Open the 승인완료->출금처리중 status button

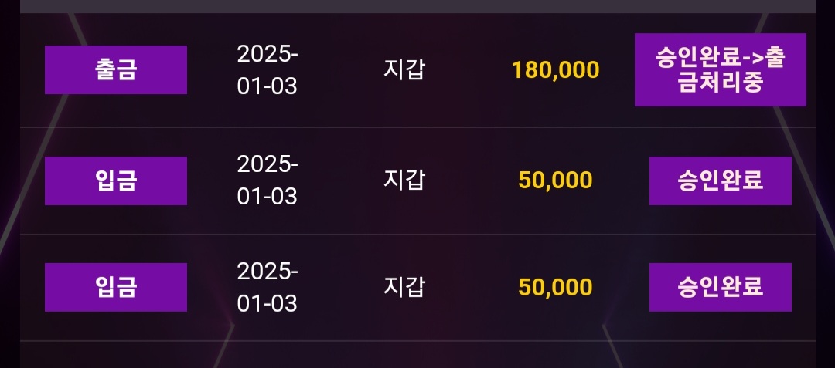[x=720, y=70]
